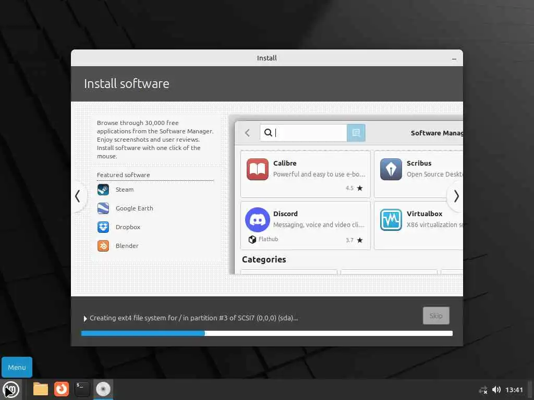Click the Discord 3.7 rating star
The height and width of the screenshot is (400, 534).
(x=360, y=240)
